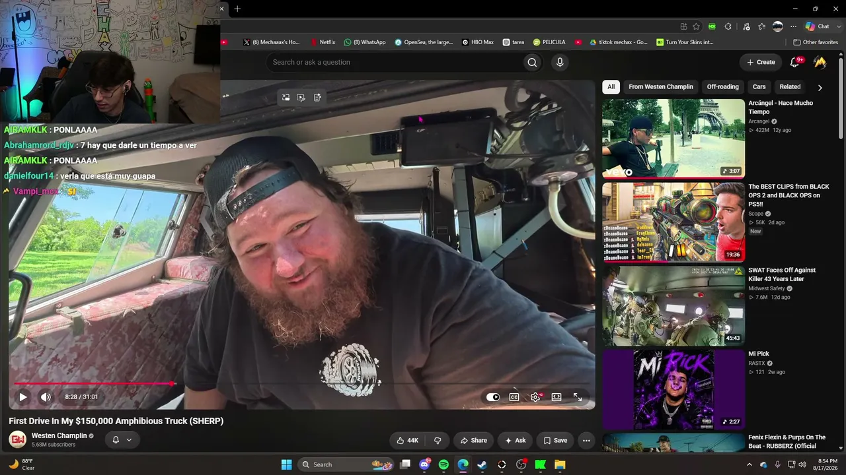
Task: Mute the video volume speaker icon
Action: point(46,397)
